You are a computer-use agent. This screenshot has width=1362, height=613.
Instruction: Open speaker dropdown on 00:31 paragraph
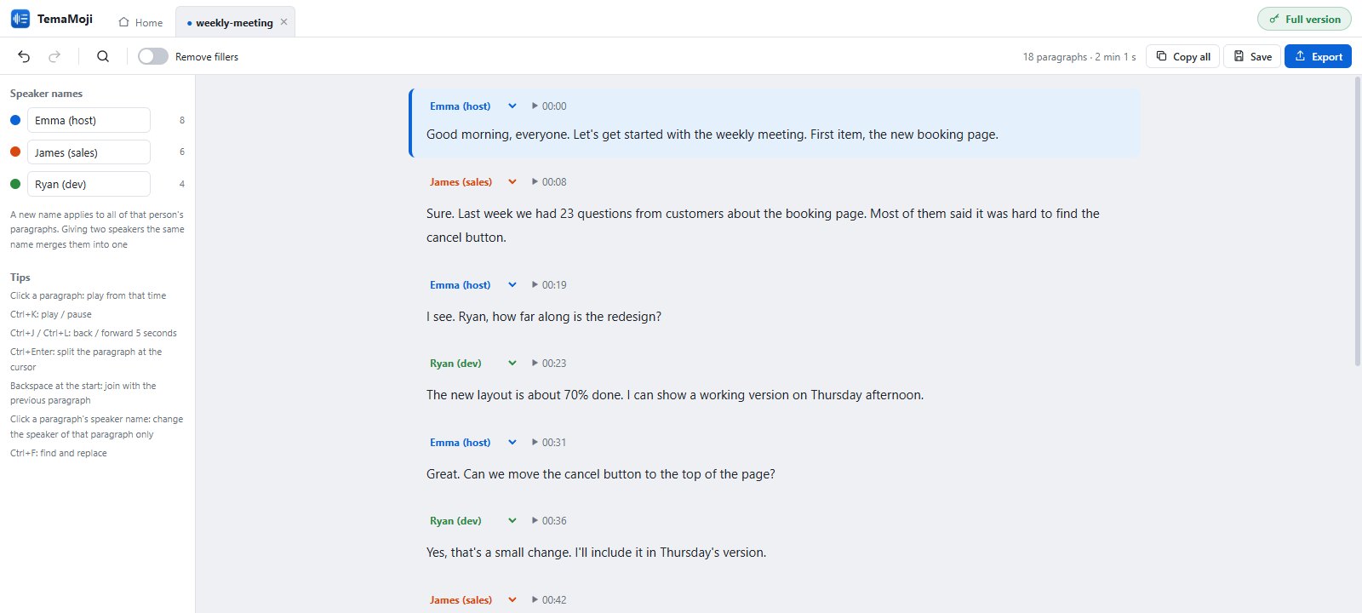click(512, 443)
